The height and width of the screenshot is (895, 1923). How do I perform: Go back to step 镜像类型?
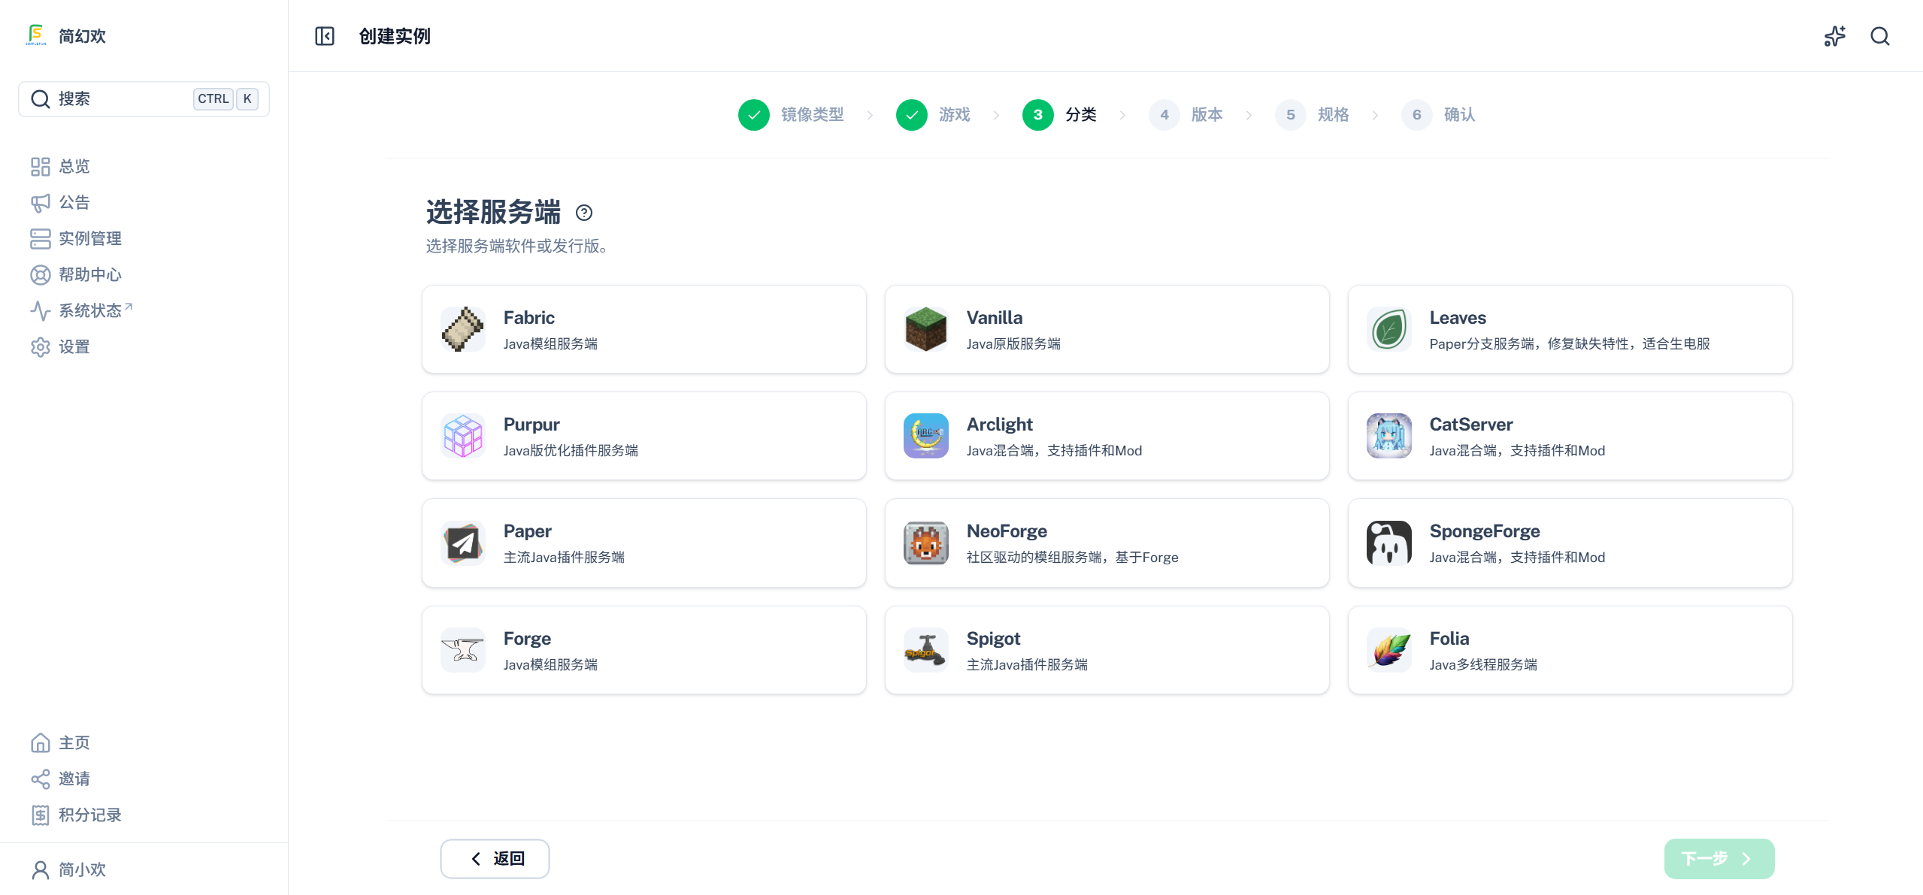point(791,115)
